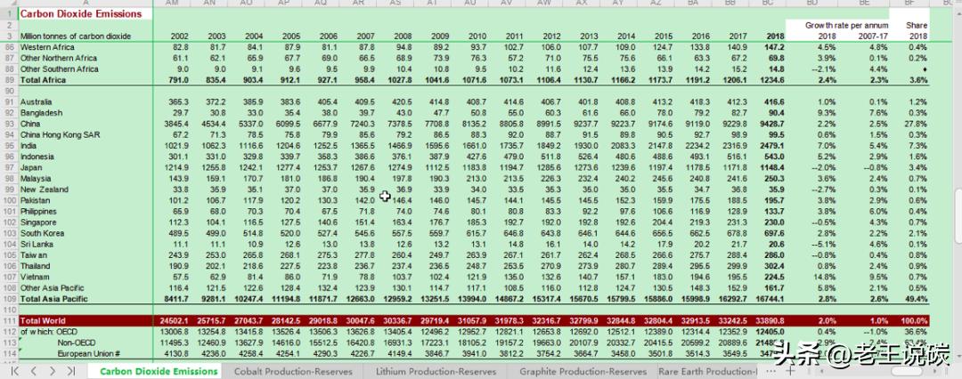Select the 'Sri Lanka' label cell
Viewport: 962px width, 379px height.
coord(86,244)
